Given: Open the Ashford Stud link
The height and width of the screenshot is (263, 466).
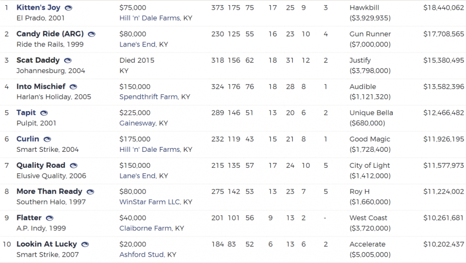Looking at the screenshot, I should [x=141, y=254].
